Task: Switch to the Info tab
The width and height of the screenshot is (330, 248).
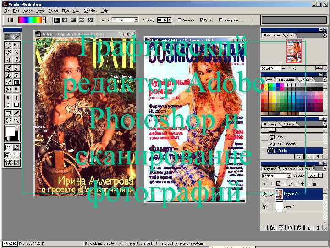Action: tap(290, 35)
